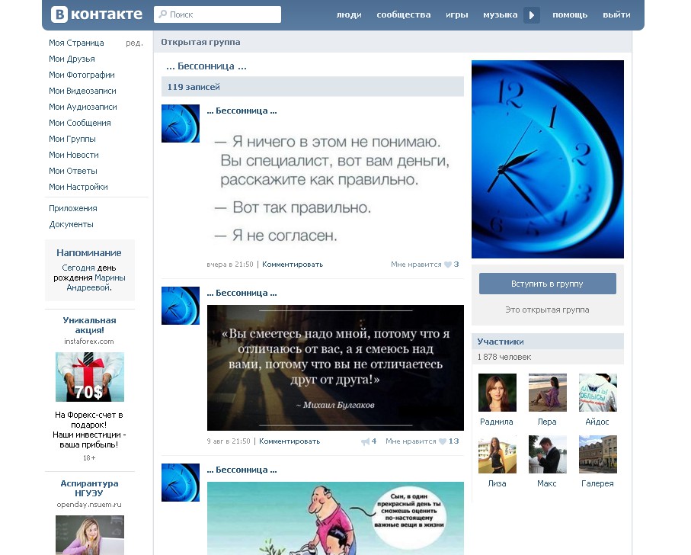The image size is (691, 555).
Task: Click the 70$ Forex ad image
Action: tap(89, 377)
